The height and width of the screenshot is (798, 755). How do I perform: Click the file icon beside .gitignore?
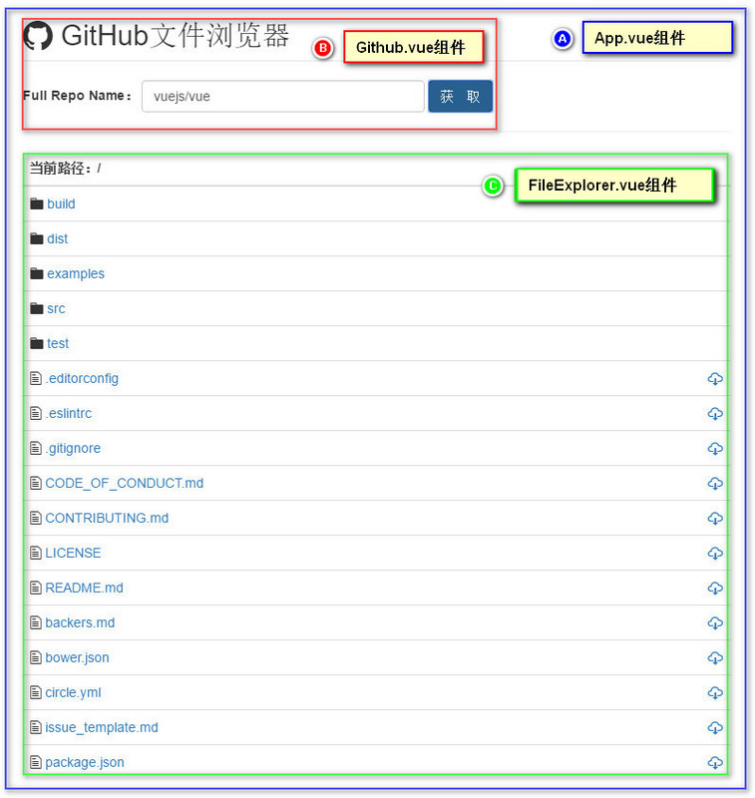click(36, 448)
